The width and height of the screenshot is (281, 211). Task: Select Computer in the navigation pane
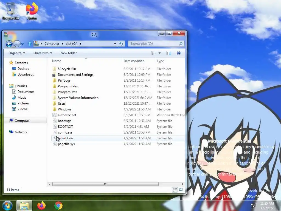(22, 121)
